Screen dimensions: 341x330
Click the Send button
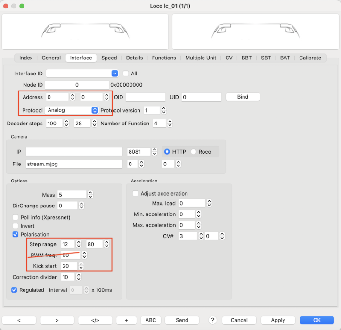tap(182, 320)
